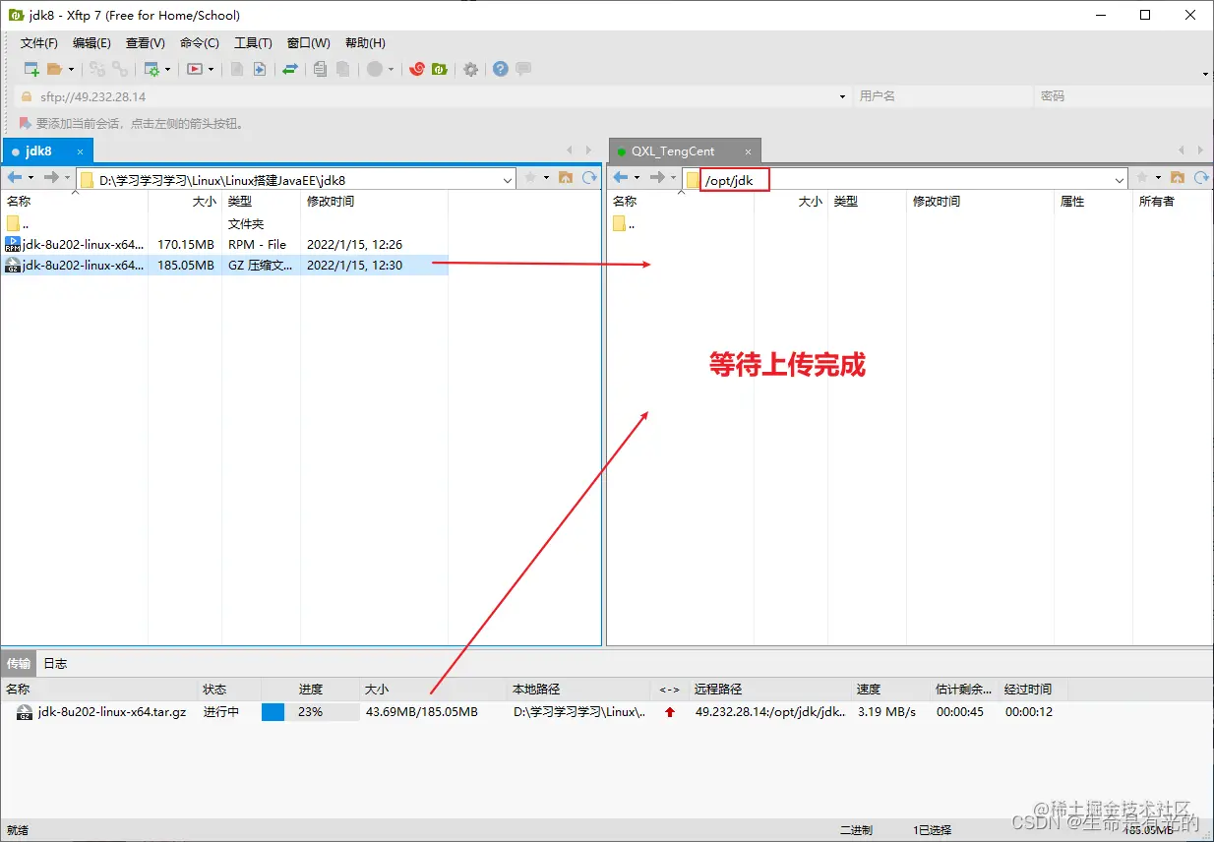Sort local files by 修改时间 column

pos(374,201)
